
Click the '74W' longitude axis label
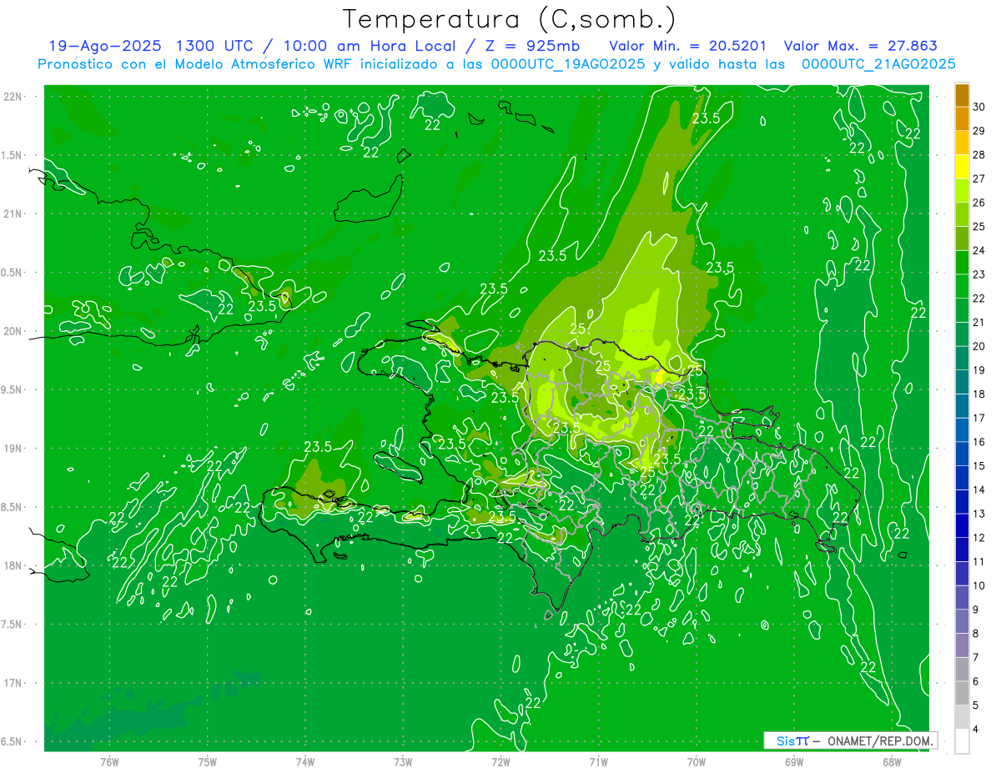(x=304, y=761)
